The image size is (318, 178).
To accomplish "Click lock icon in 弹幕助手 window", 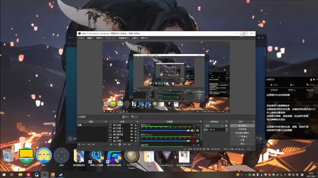I will [x=311, y=80].
